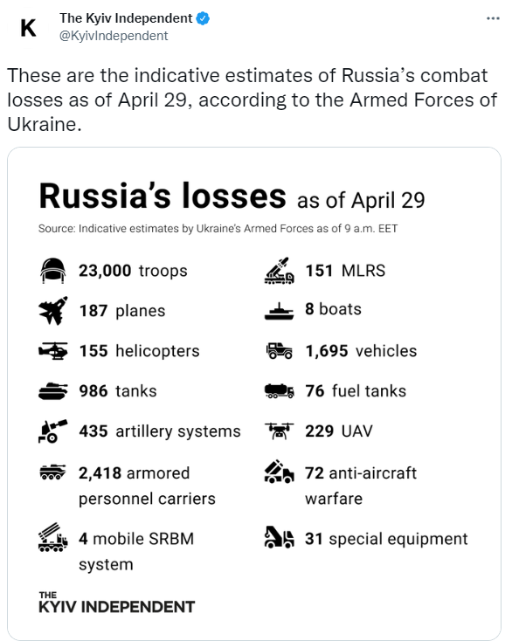The width and height of the screenshot is (505, 641).
Task: Click the drone icon beside 229 UAV
Action: [280, 431]
